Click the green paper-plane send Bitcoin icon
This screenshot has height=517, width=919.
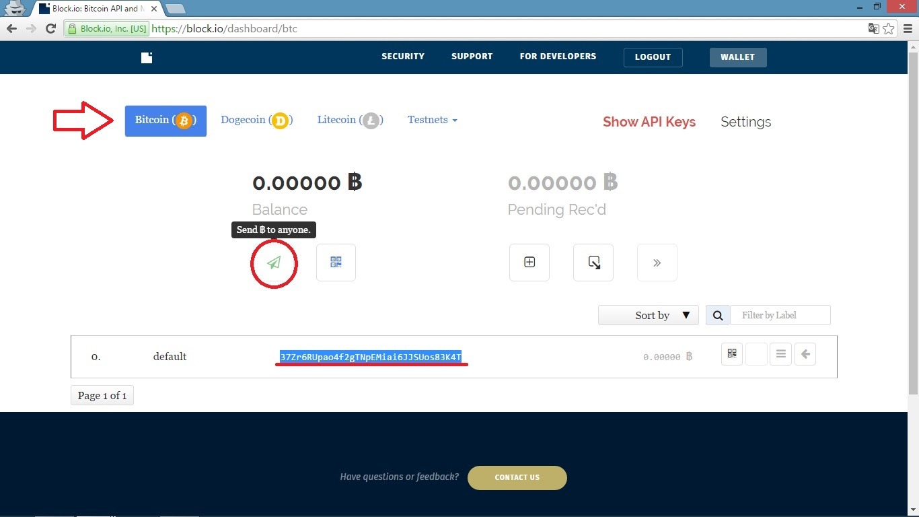point(274,263)
